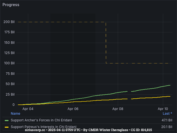Image resolution: width=177 pixels, height=133 pixels.
Task: Sort legend by Last * column header
Action: click(x=167, y=113)
